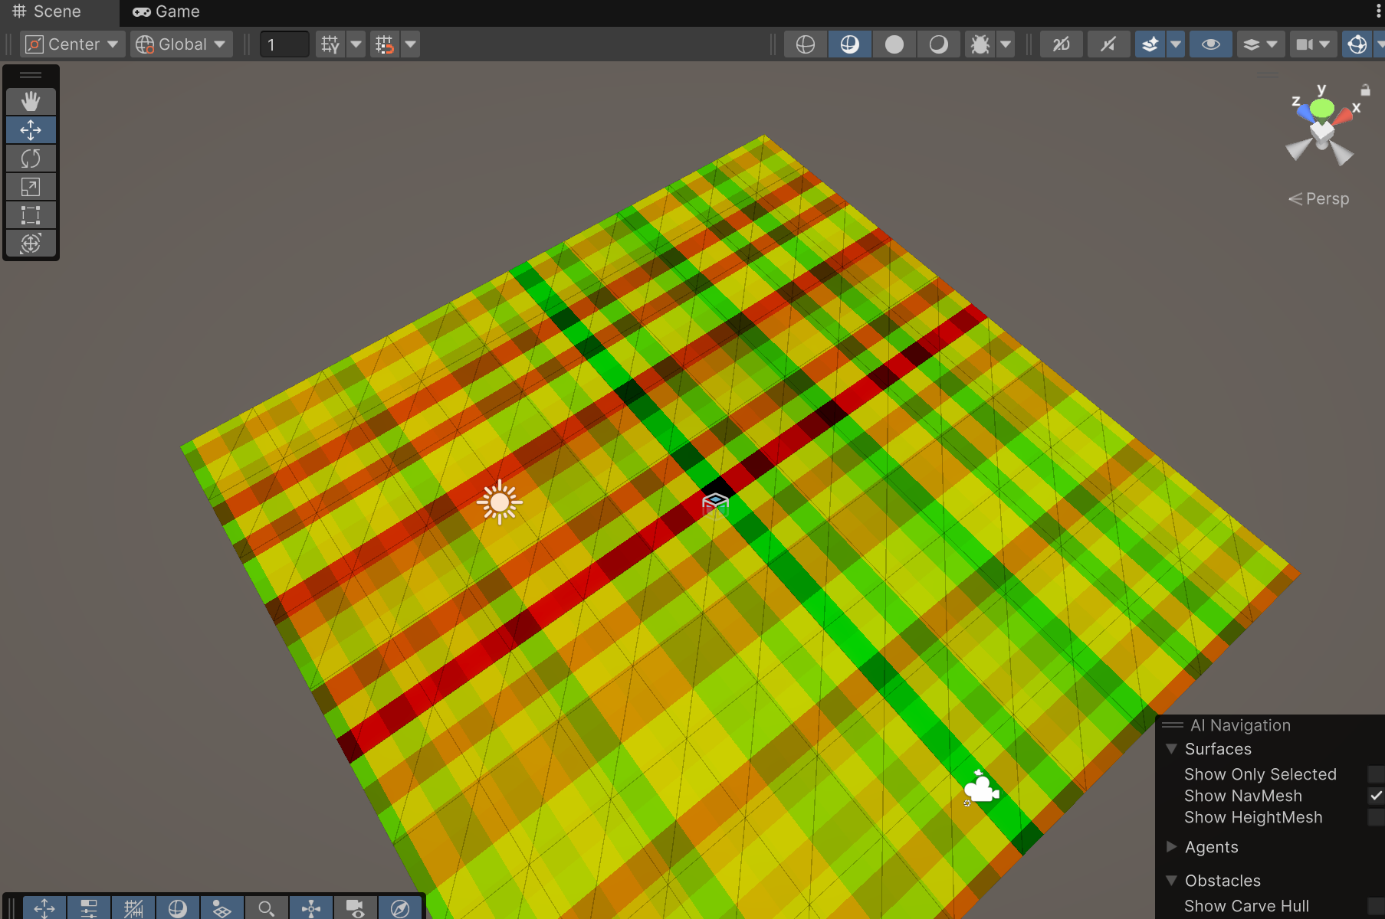Select the Rotate tool

pyautogui.click(x=31, y=159)
